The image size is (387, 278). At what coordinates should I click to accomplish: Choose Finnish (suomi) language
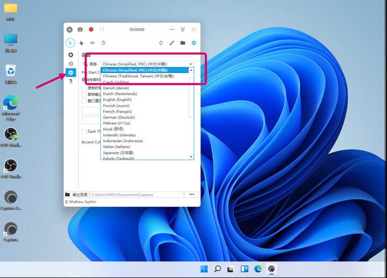click(145, 106)
